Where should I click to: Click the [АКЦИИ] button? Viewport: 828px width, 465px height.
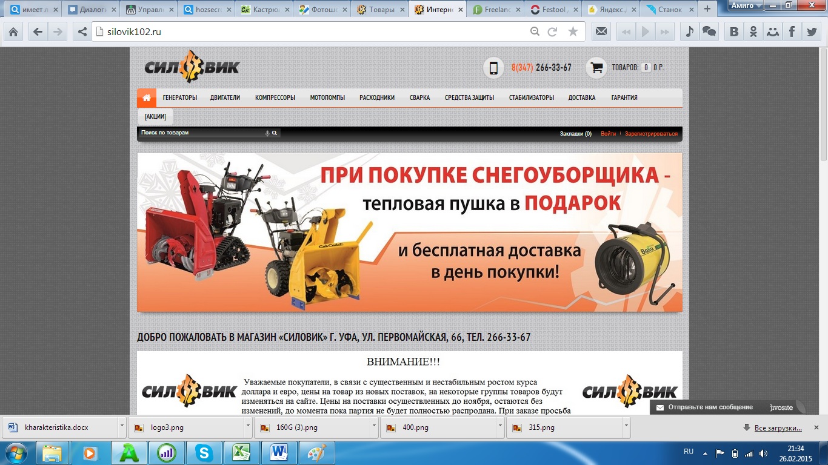(x=155, y=116)
